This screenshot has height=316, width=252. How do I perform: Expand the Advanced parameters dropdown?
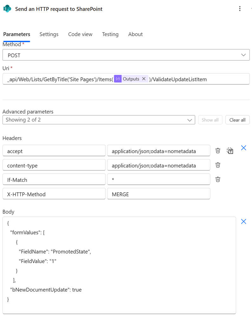coord(99,120)
